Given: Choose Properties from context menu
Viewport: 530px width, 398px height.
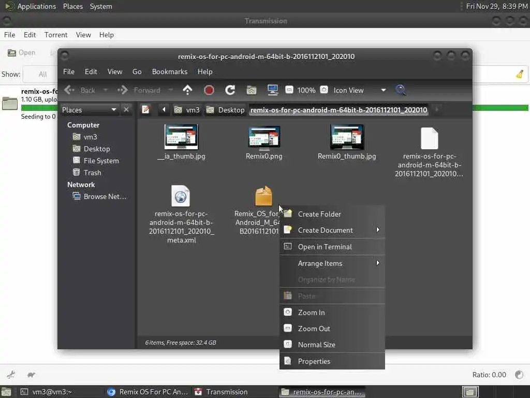Looking at the screenshot, I should tap(332, 361).
